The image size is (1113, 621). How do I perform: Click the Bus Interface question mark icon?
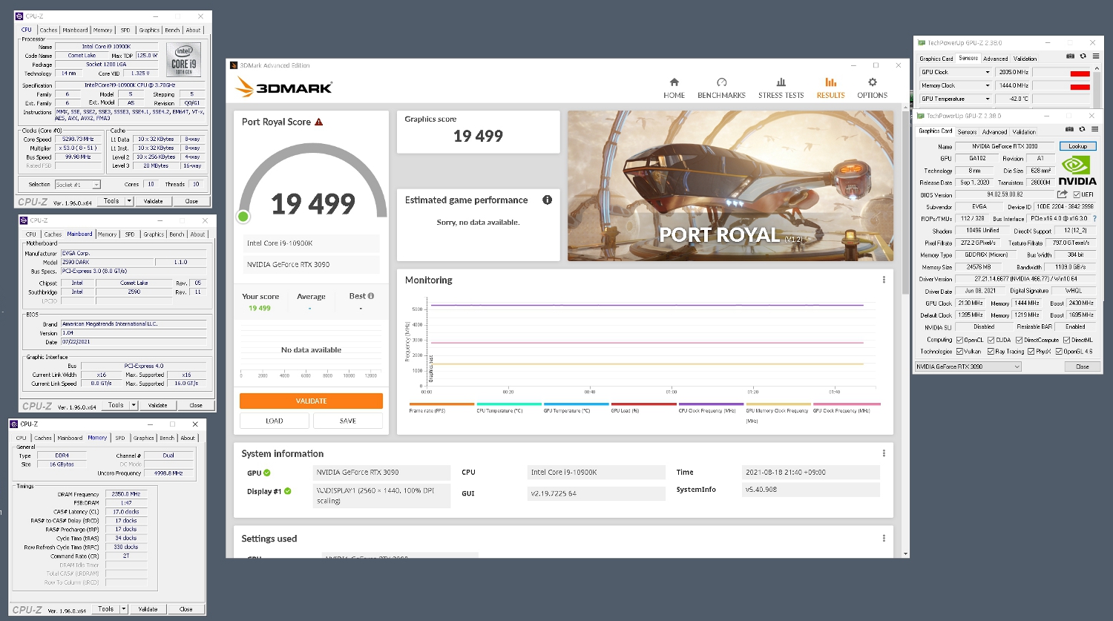pos(1094,218)
